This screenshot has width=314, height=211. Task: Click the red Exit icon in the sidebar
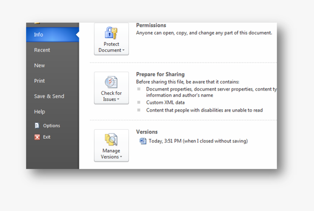[37, 137]
